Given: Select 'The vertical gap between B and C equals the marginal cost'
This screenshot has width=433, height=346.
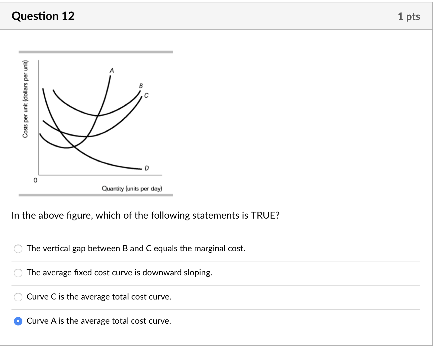Looking at the screenshot, I should 18,248.
